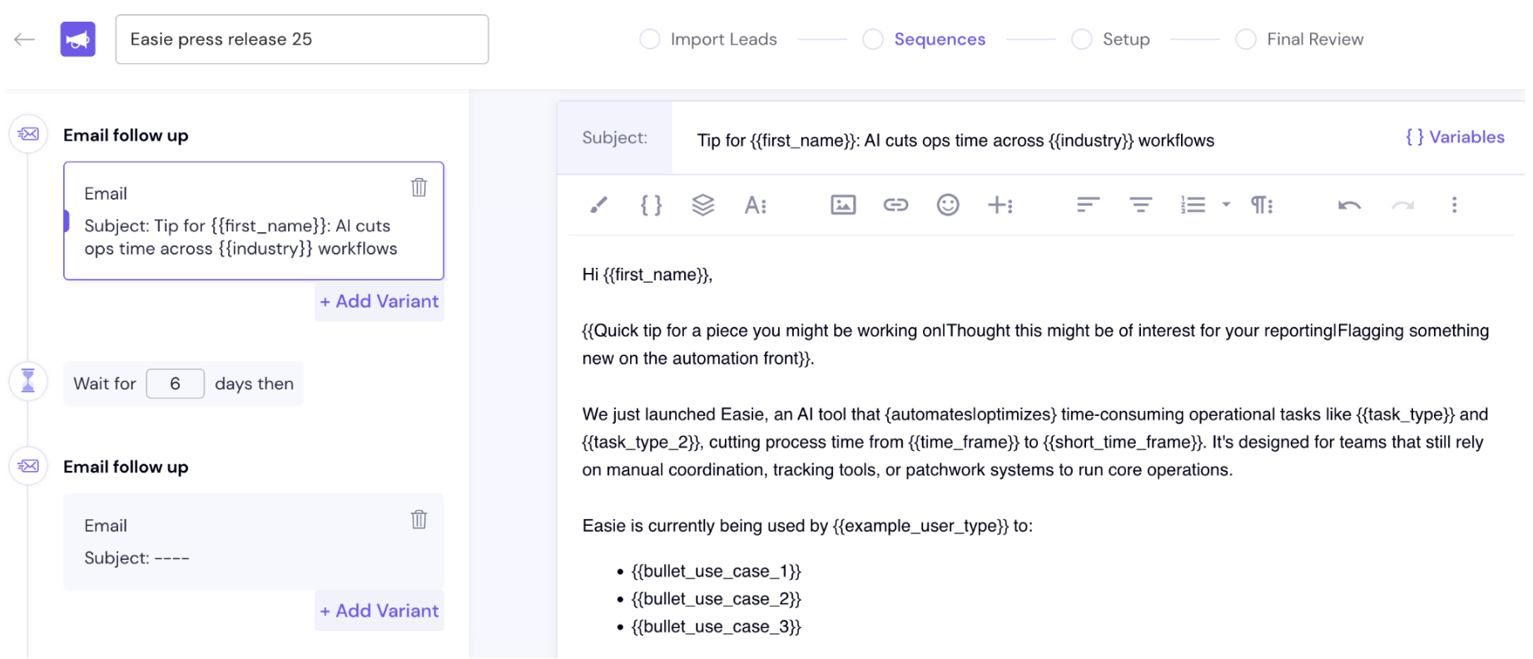The image size is (1533, 659).
Task: Click the '{{bullet_use_case_2}}' bullet
Action: tap(716, 598)
